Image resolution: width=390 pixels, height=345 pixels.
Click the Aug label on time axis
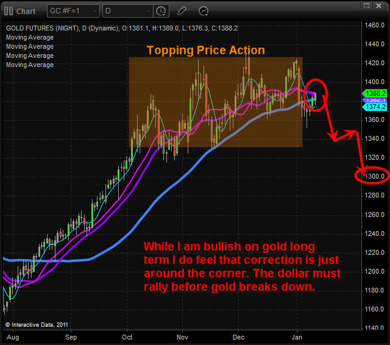coord(13,337)
